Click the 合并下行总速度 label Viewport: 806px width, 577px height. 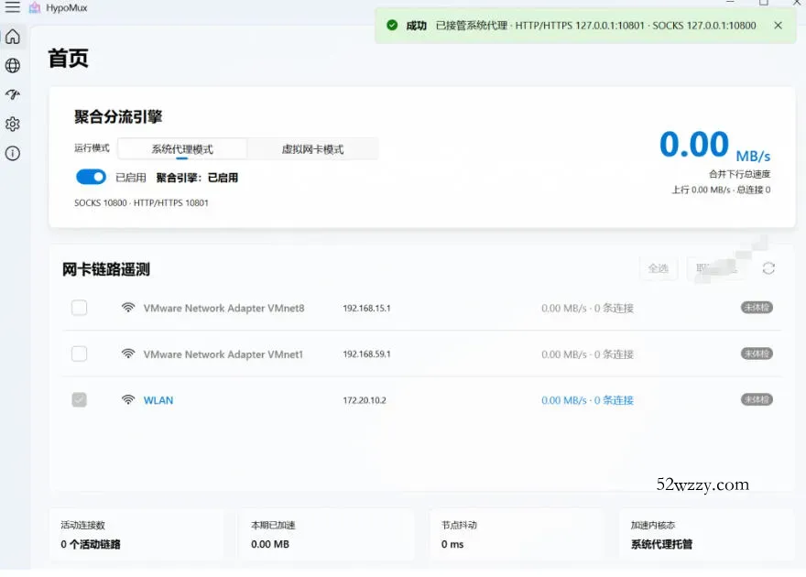(740, 174)
